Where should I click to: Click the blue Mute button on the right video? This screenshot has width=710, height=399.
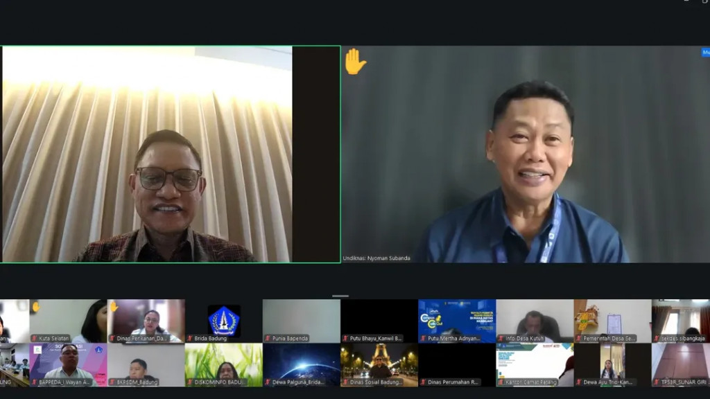[706, 52]
